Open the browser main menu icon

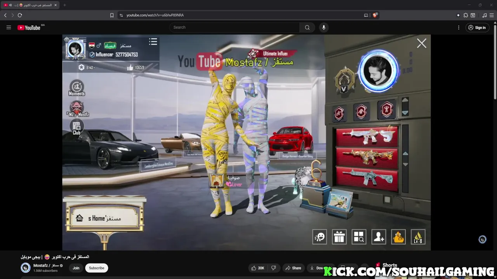(491, 15)
